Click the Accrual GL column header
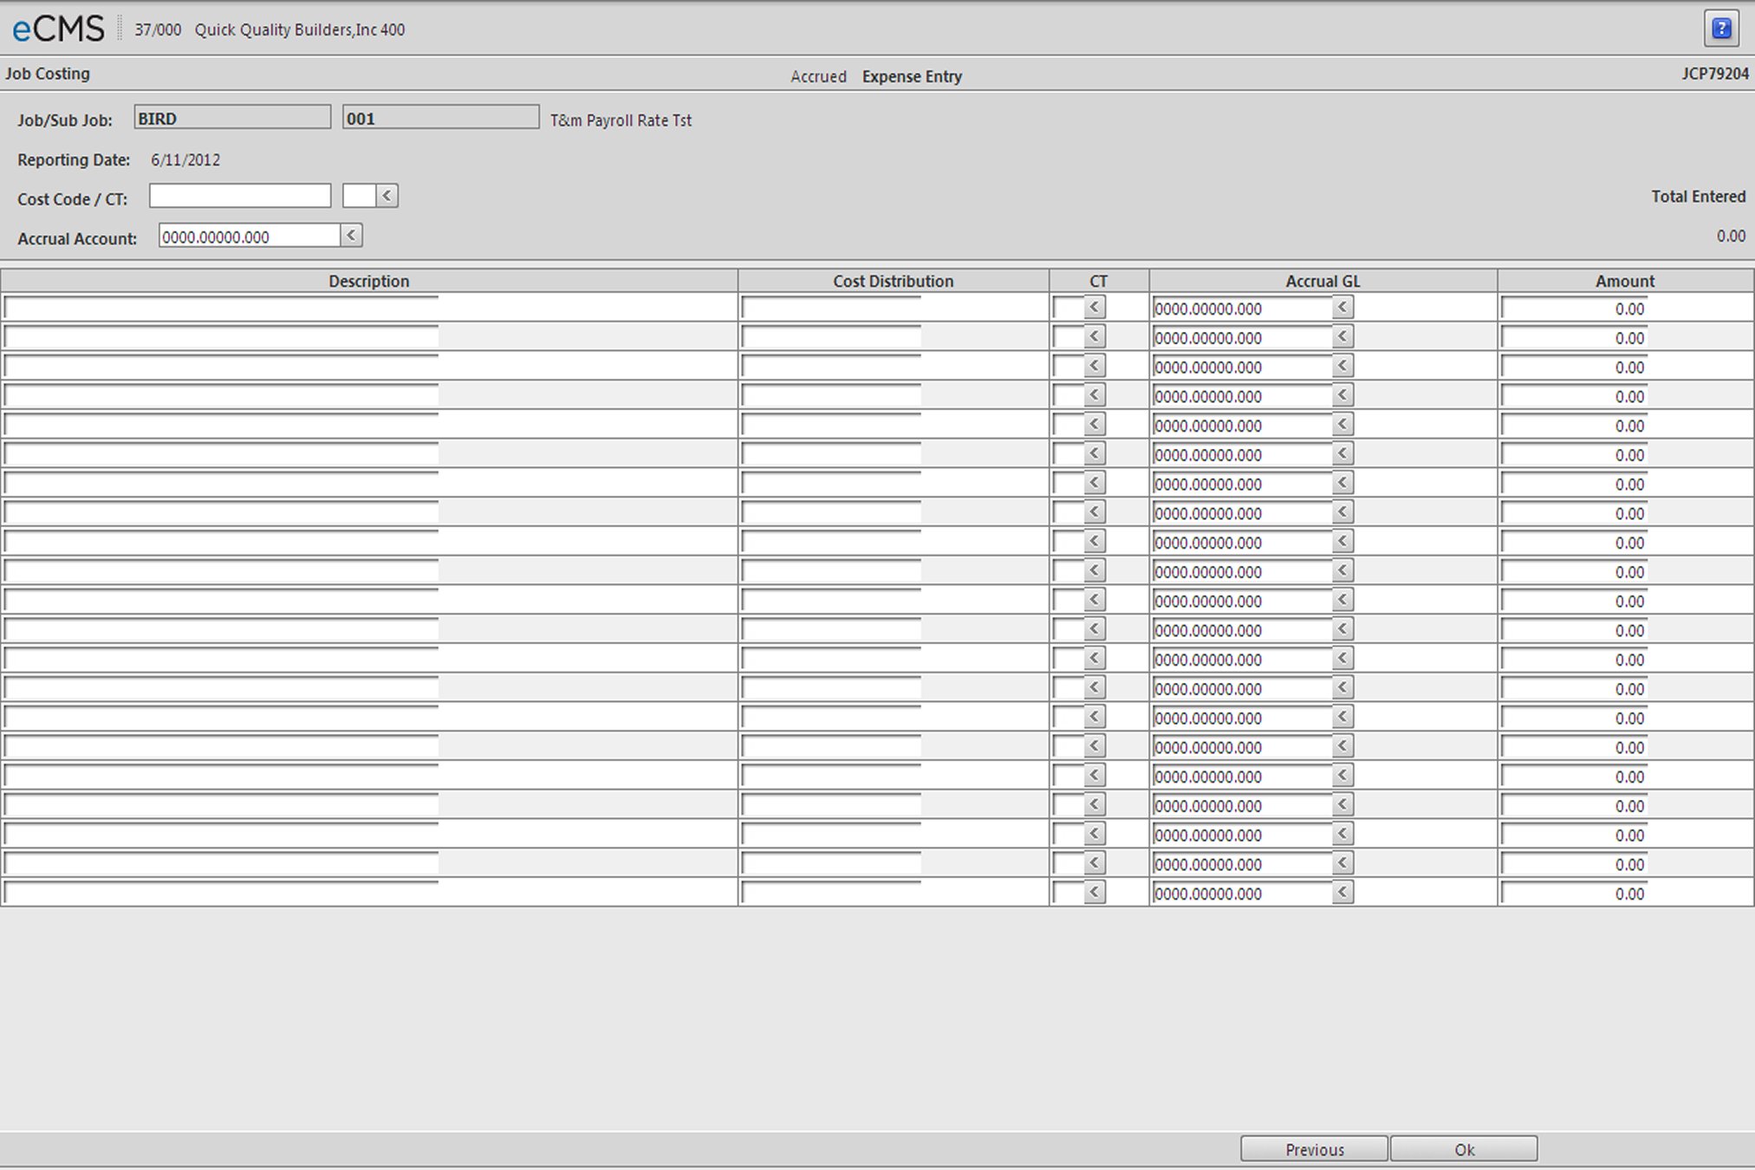Screen dimensions: 1755x1170 [x=1323, y=281]
